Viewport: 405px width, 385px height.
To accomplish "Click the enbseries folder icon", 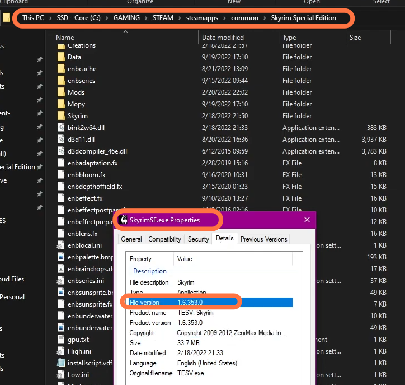I will (x=61, y=81).
